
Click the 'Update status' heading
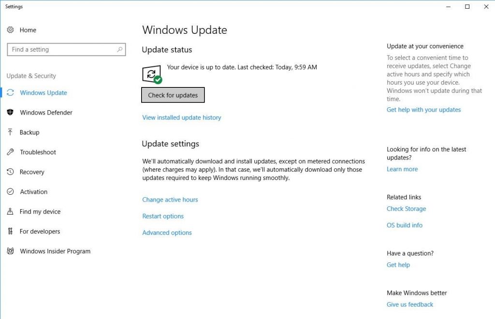167,49
